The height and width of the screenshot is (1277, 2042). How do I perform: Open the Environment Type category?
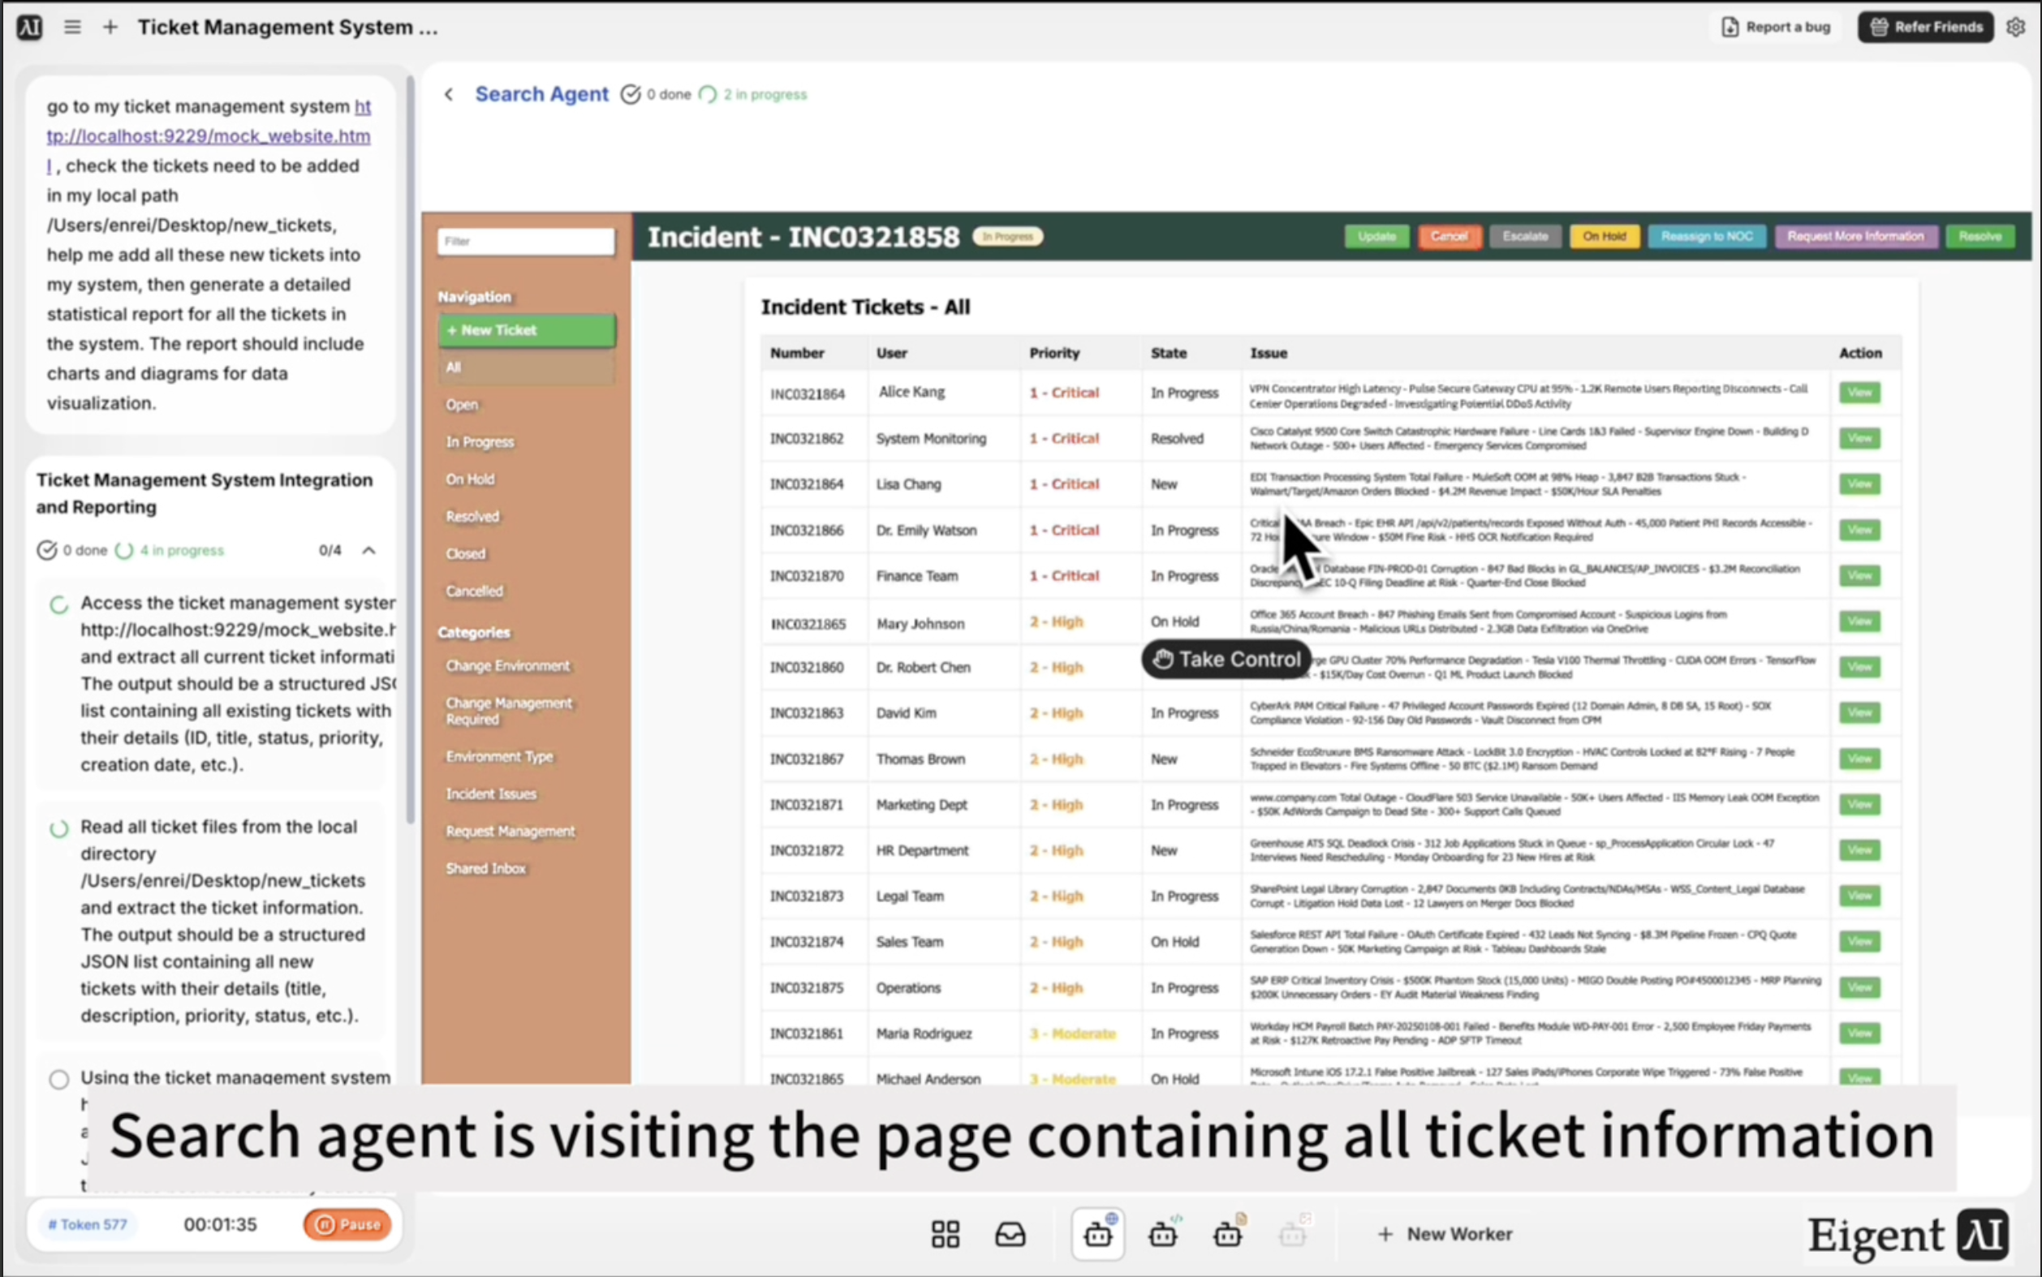(499, 757)
